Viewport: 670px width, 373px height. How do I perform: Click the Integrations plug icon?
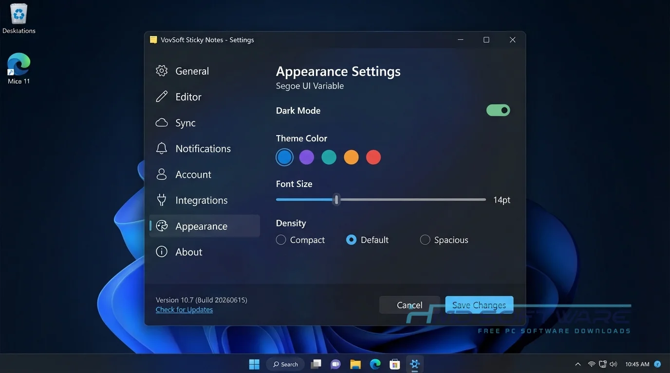162,200
